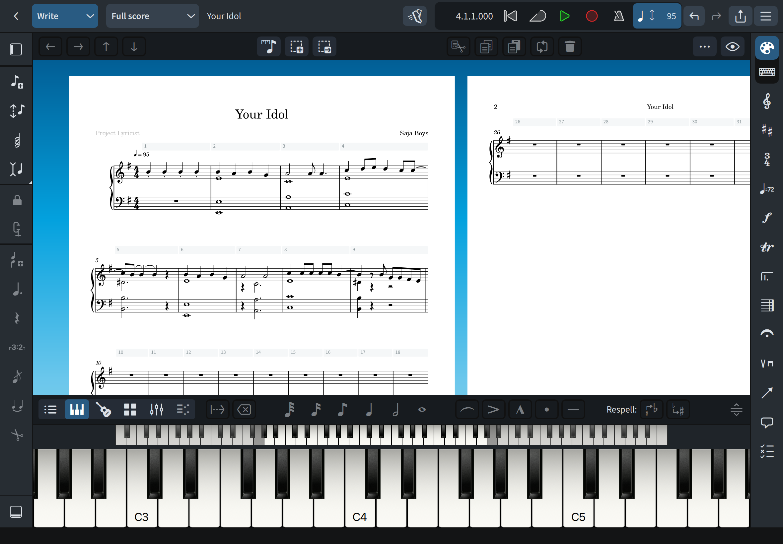This screenshot has width=783, height=544.
Task: Open the 3:2 tuplet tool
Action: (x=16, y=347)
